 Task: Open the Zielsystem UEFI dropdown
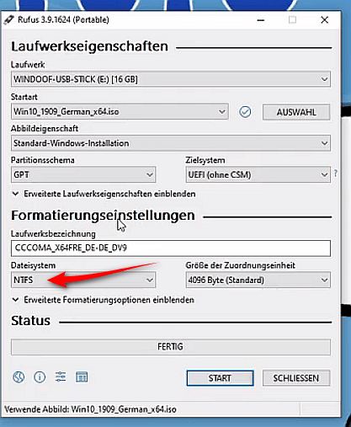click(258, 175)
